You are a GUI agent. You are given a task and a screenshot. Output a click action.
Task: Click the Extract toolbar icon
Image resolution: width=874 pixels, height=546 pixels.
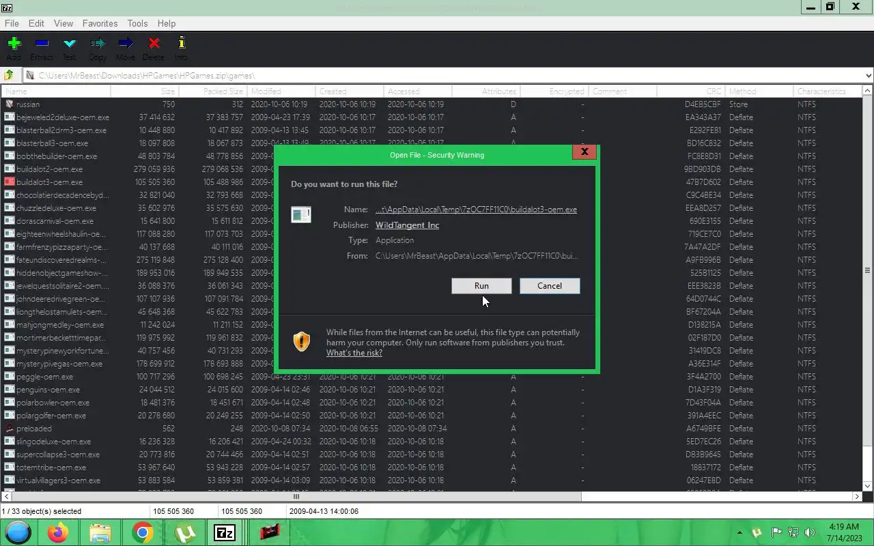coord(42,48)
